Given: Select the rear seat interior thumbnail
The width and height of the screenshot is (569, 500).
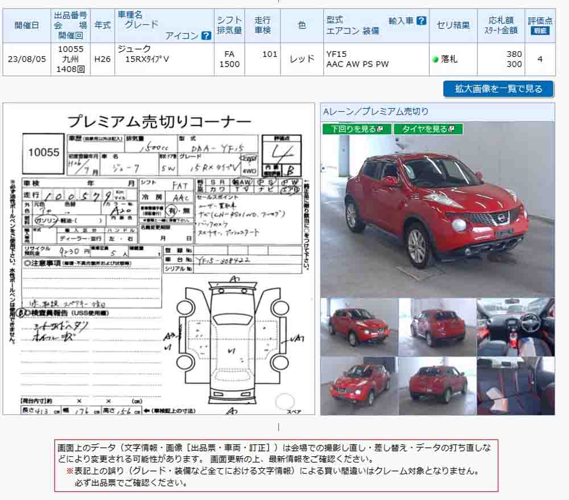Looking at the screenshot, I should point(516,386).
